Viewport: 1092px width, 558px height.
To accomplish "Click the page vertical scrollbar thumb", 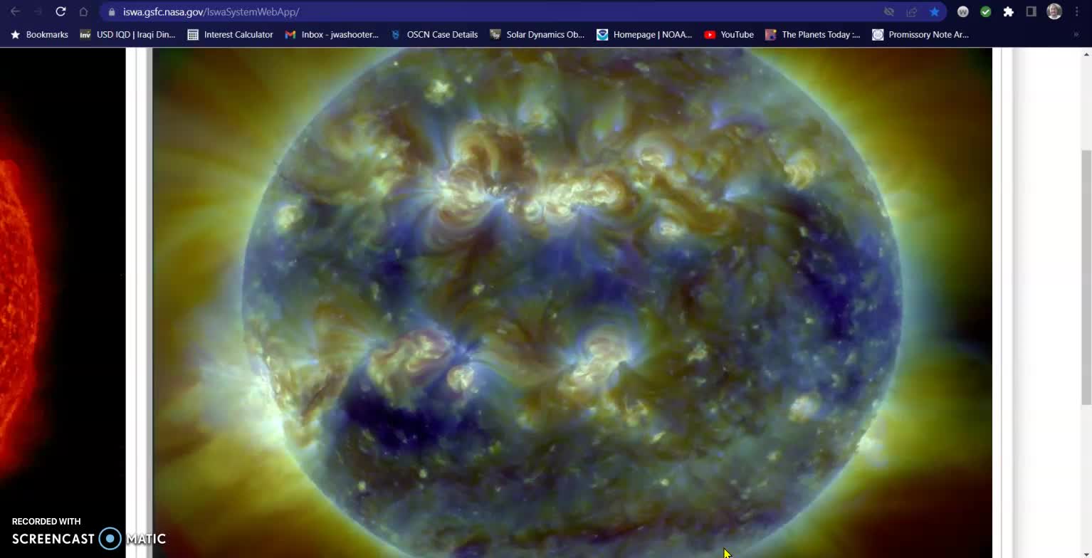I will pos(1086,278).
